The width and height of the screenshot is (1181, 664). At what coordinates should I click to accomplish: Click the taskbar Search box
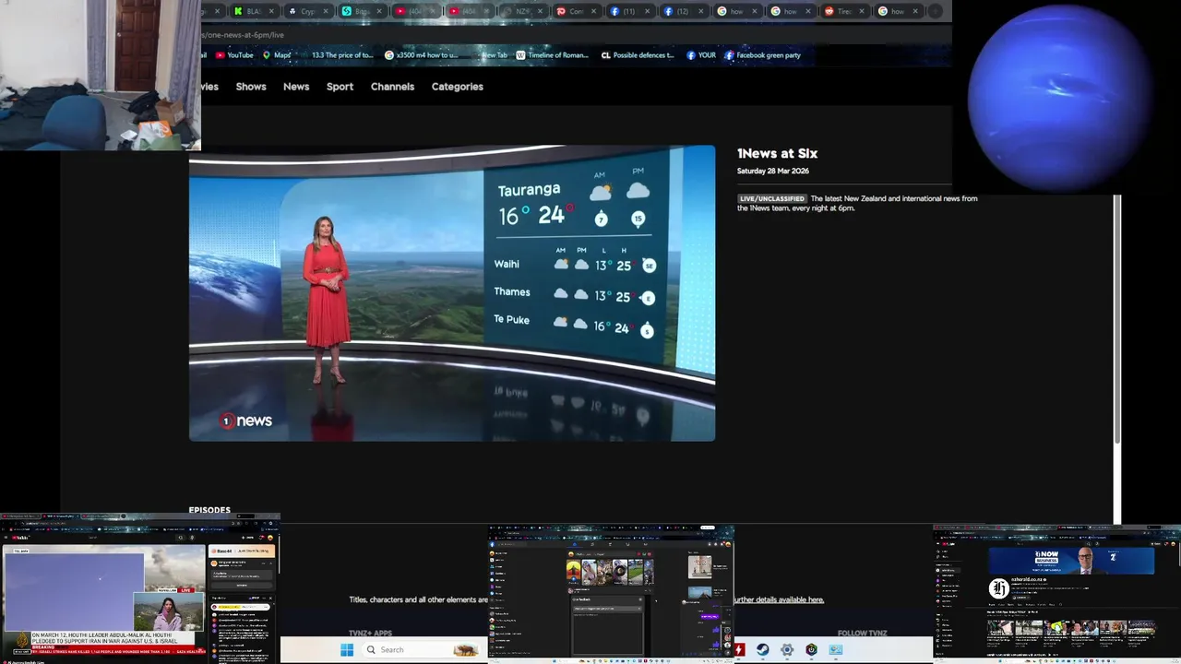coord(421,649)
